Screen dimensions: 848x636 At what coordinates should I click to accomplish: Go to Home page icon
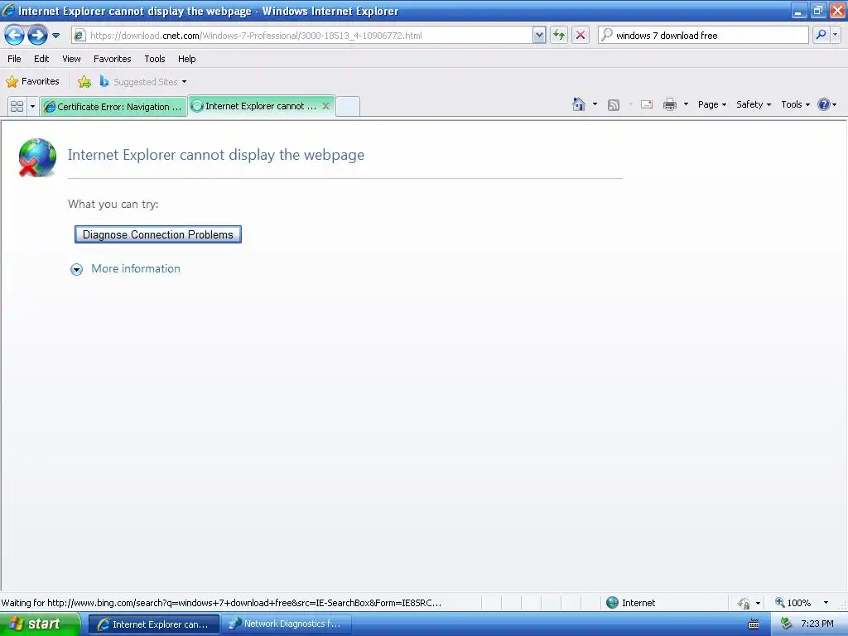coord(579,104)
